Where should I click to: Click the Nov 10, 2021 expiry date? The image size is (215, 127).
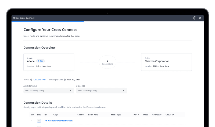coord(74,80)
